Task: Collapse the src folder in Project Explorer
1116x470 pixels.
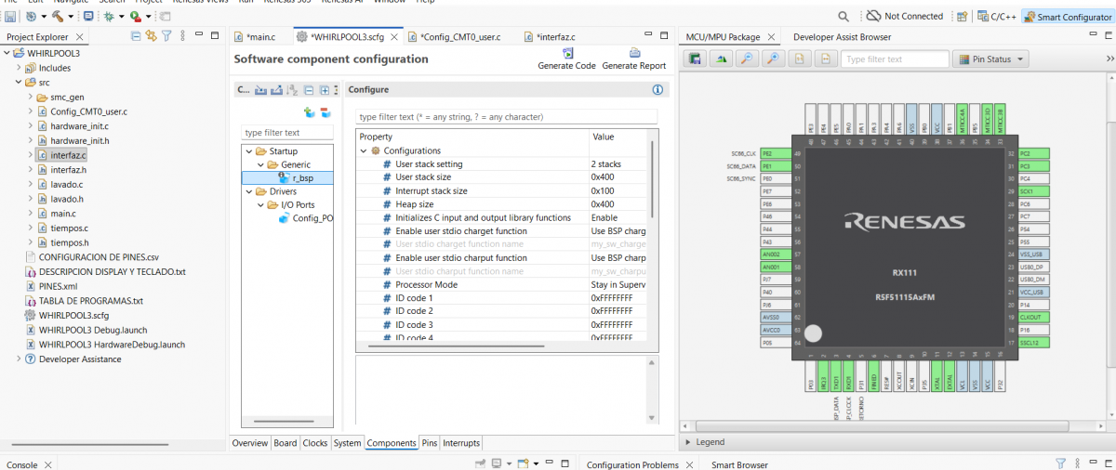Action: point(20,83)
